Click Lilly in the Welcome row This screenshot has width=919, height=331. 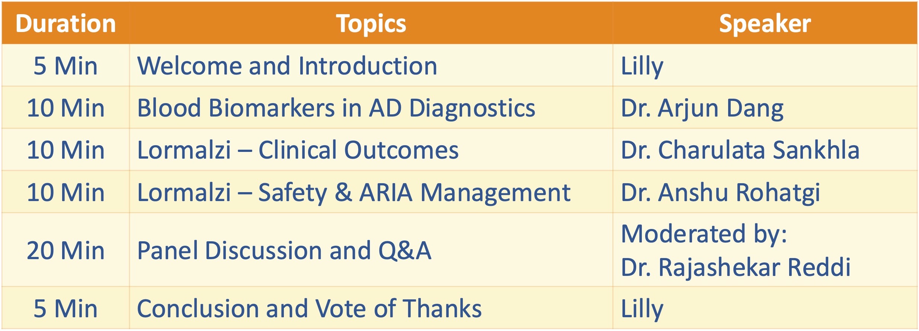(x=642, y=66)
